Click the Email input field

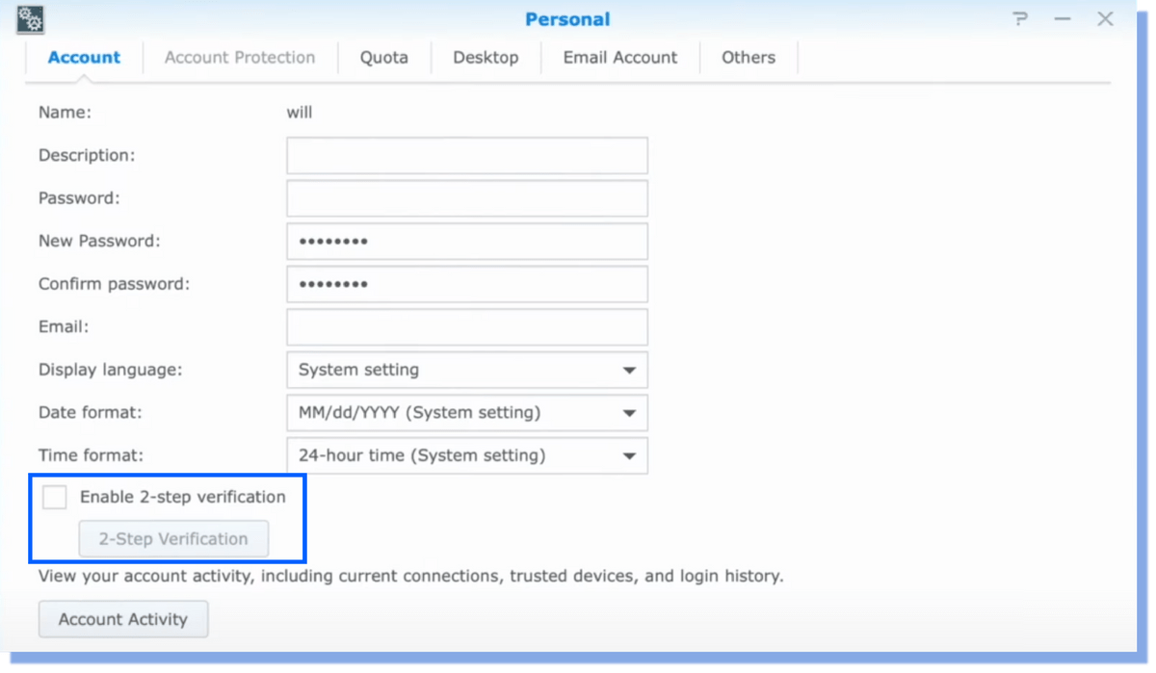point(467,327)
